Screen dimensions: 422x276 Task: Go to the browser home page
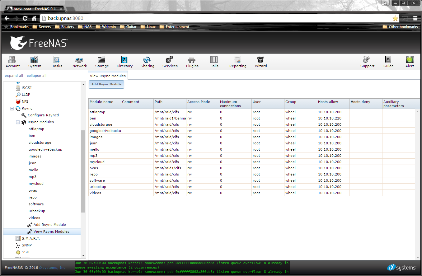coord(34,18)
